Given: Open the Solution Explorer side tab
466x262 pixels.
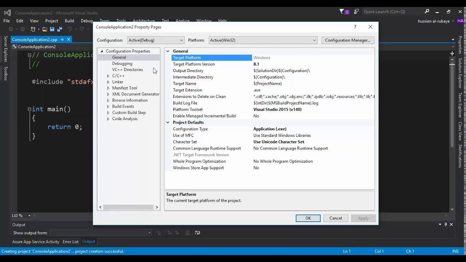Looking at the screenshot, I should pos(460,73).
